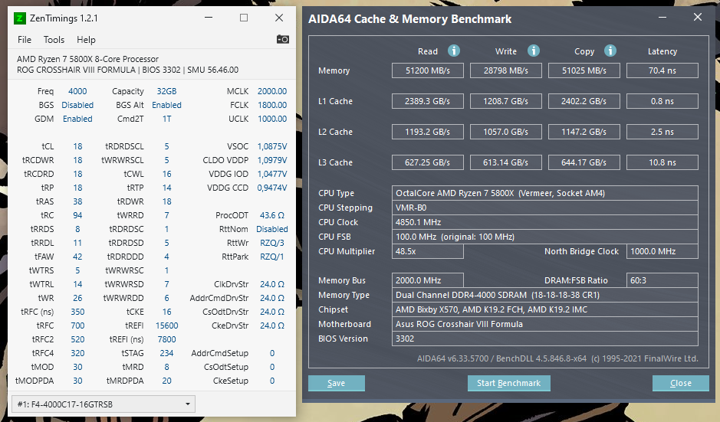Click the ZenTimings app logo icon
Screen dimensions: 720x422
(19, 18)
